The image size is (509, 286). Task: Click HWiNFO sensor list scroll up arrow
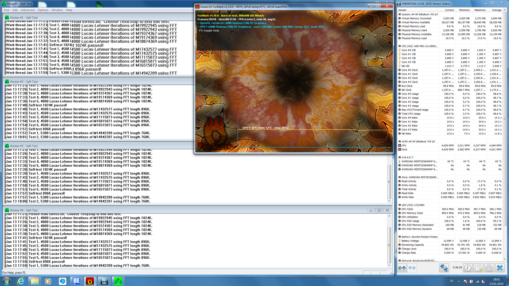(x=504, y=10)
